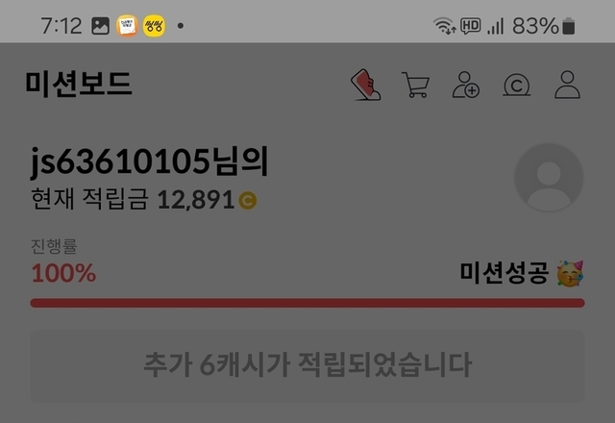Image resolution: width=615 pixels, height=423 pixels.
Task: Tap the HD voice status icon
Action: coord(470,26)
